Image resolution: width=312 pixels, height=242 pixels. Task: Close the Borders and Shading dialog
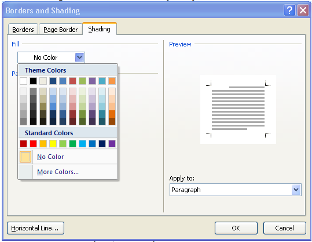pyautogui.click(x=303, y=10)
